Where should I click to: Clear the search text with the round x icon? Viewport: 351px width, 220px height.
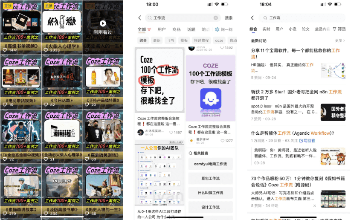point(215,18)
